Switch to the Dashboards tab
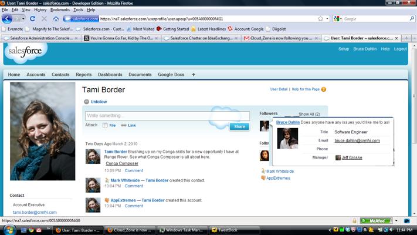417x235 pixels. 110,75
